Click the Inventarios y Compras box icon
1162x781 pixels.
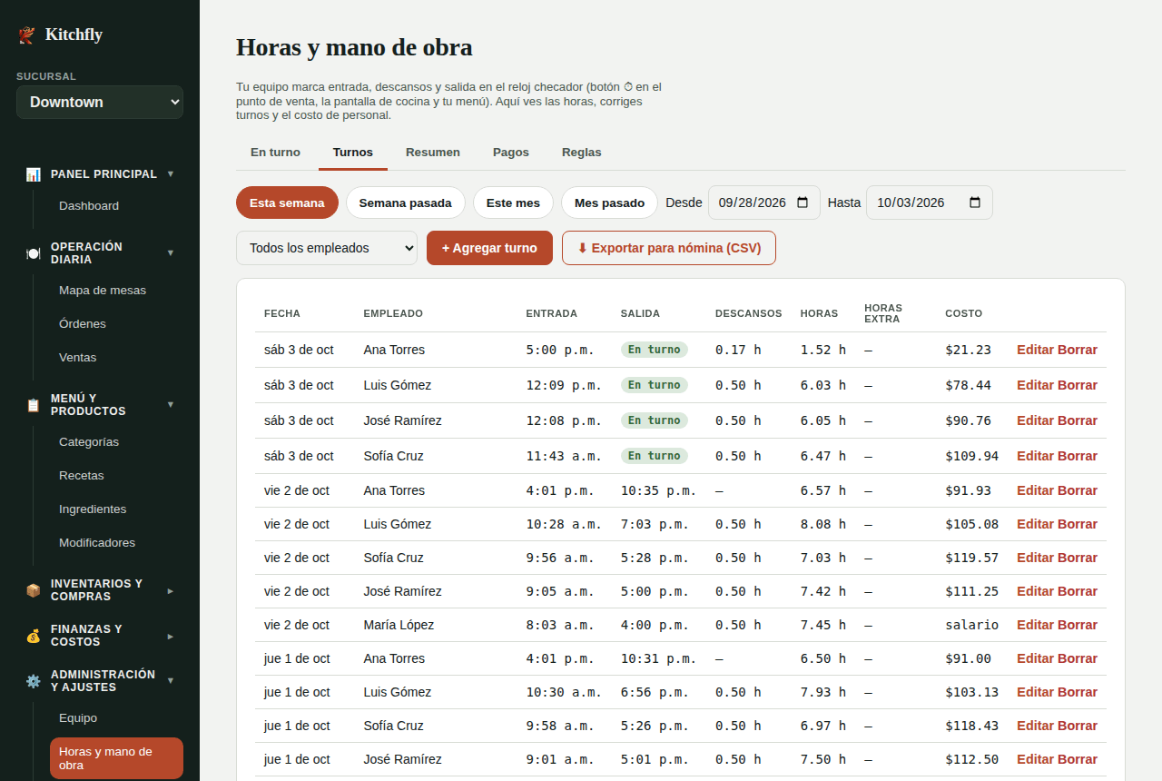tap(34, 590)
